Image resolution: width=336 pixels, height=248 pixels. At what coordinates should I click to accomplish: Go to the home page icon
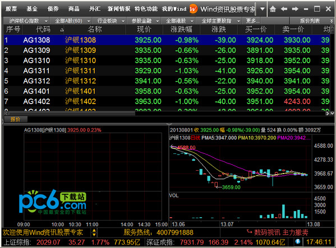tap(273, 9)
